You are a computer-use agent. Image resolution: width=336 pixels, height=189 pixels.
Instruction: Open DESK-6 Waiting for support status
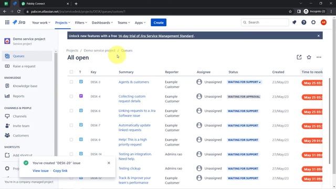243,111
